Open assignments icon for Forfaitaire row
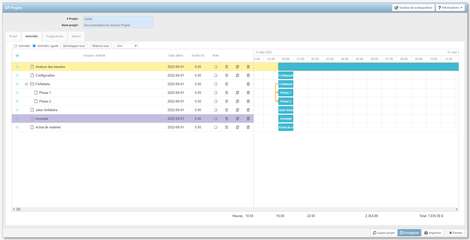Screen dimensions: 470x240 click(227, 84)
